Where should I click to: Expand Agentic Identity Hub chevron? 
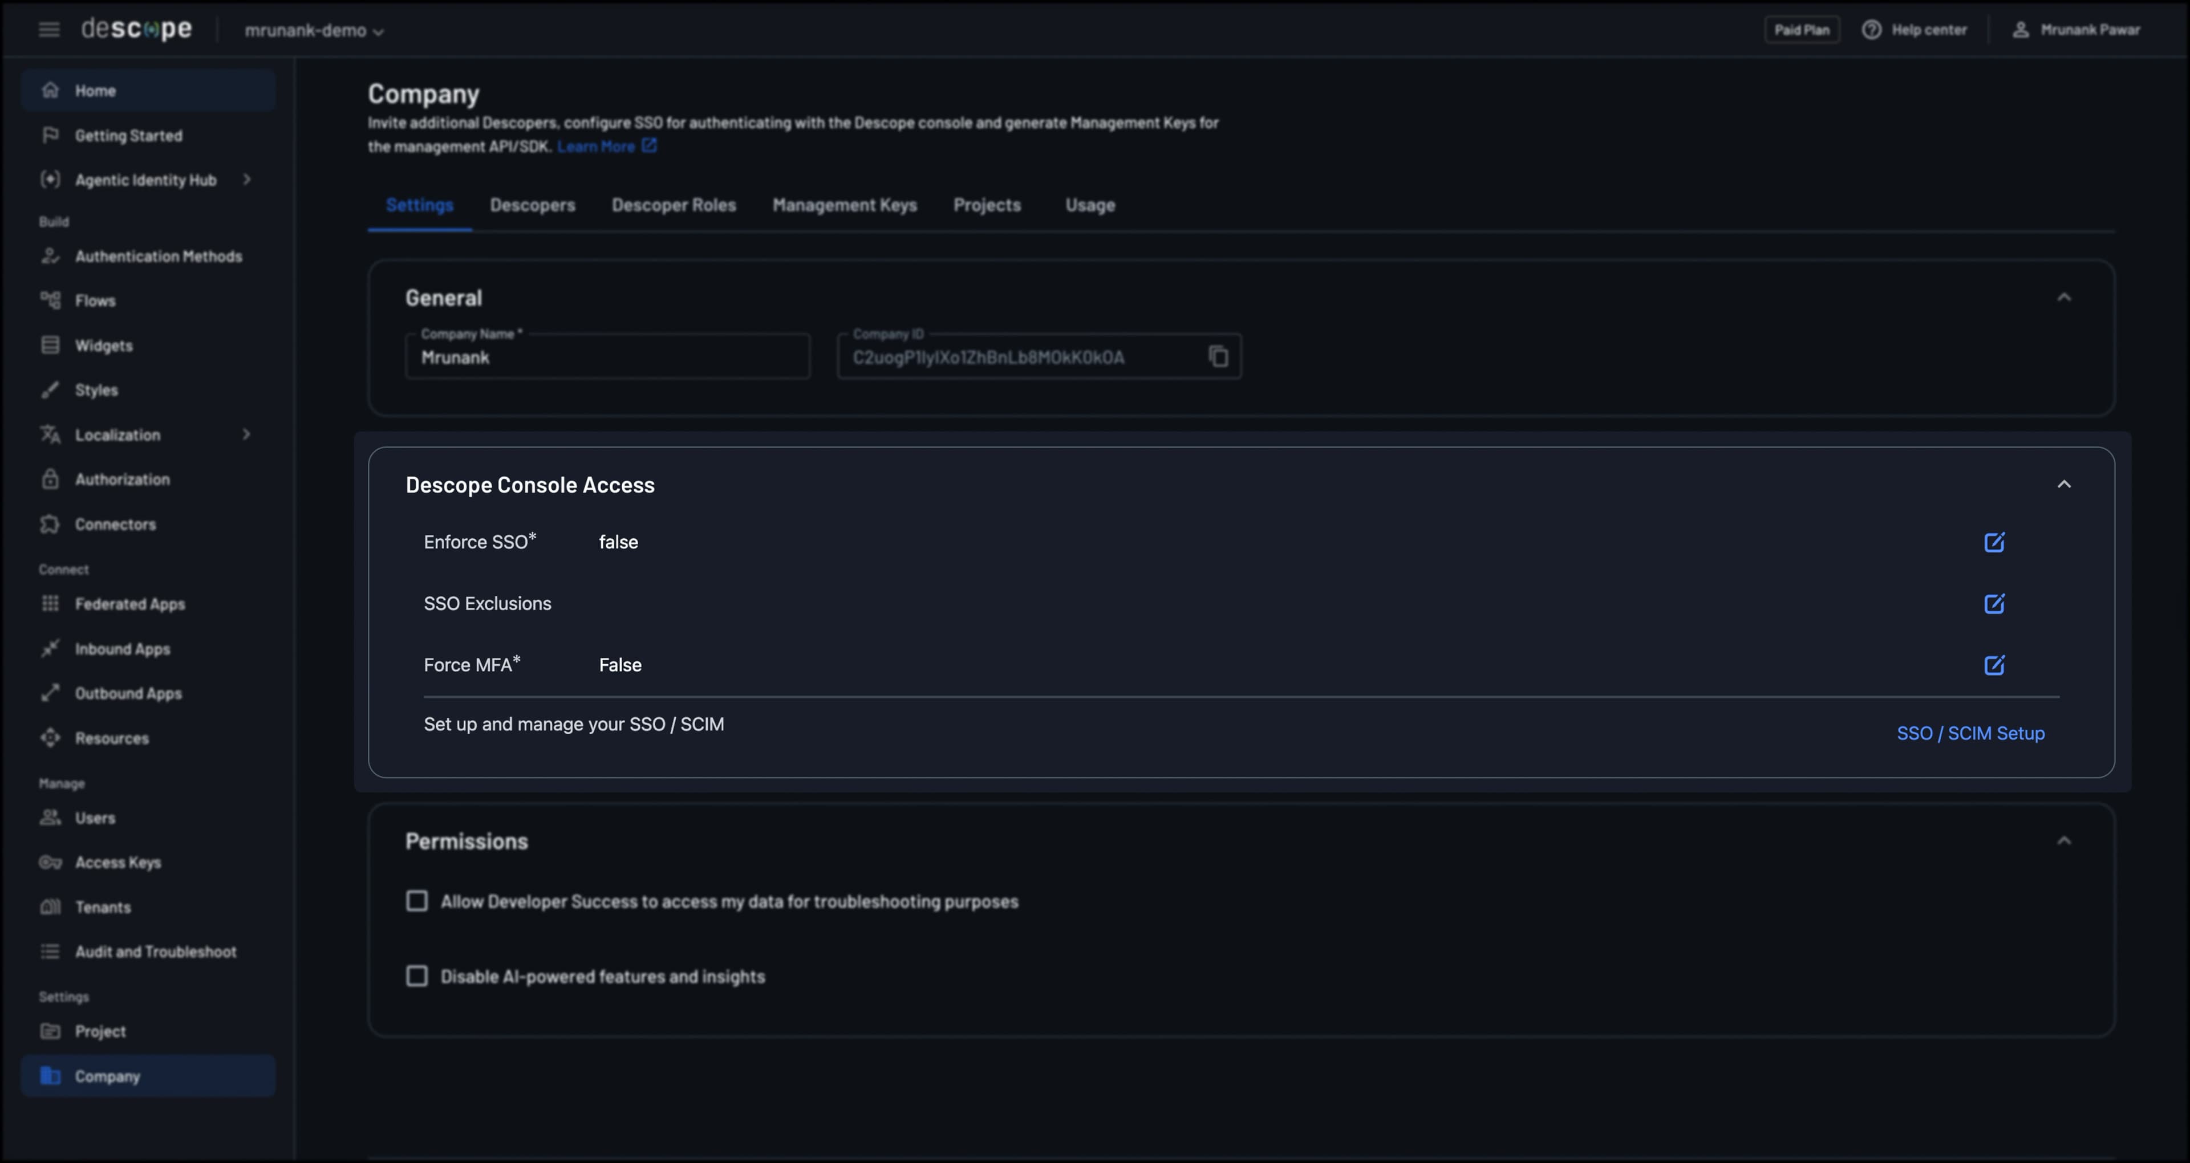[246, 180]
